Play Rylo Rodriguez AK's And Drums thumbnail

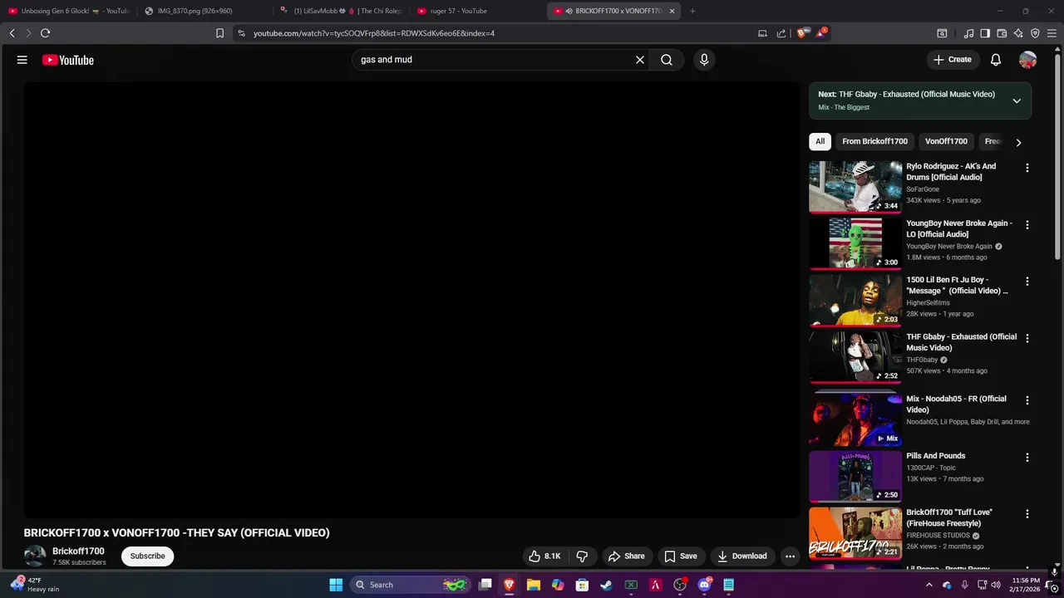pos(855,187)
